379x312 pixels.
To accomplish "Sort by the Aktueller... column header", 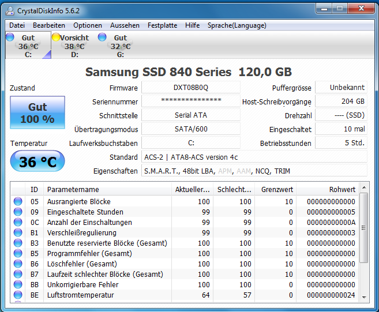I will pyautogui.click(x=193, y=189).
